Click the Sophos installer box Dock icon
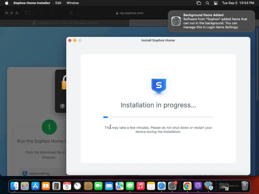The image size is (259, 194). click(208, 186)
